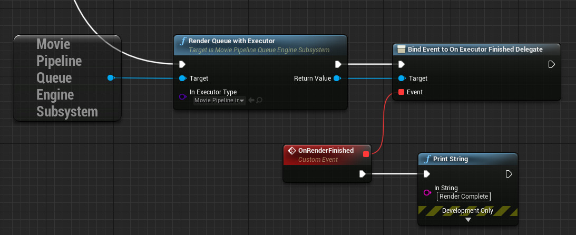Open Movie Pipeline executor type dropdown
This screenshot has width=576, height=235.
point(220,100)
